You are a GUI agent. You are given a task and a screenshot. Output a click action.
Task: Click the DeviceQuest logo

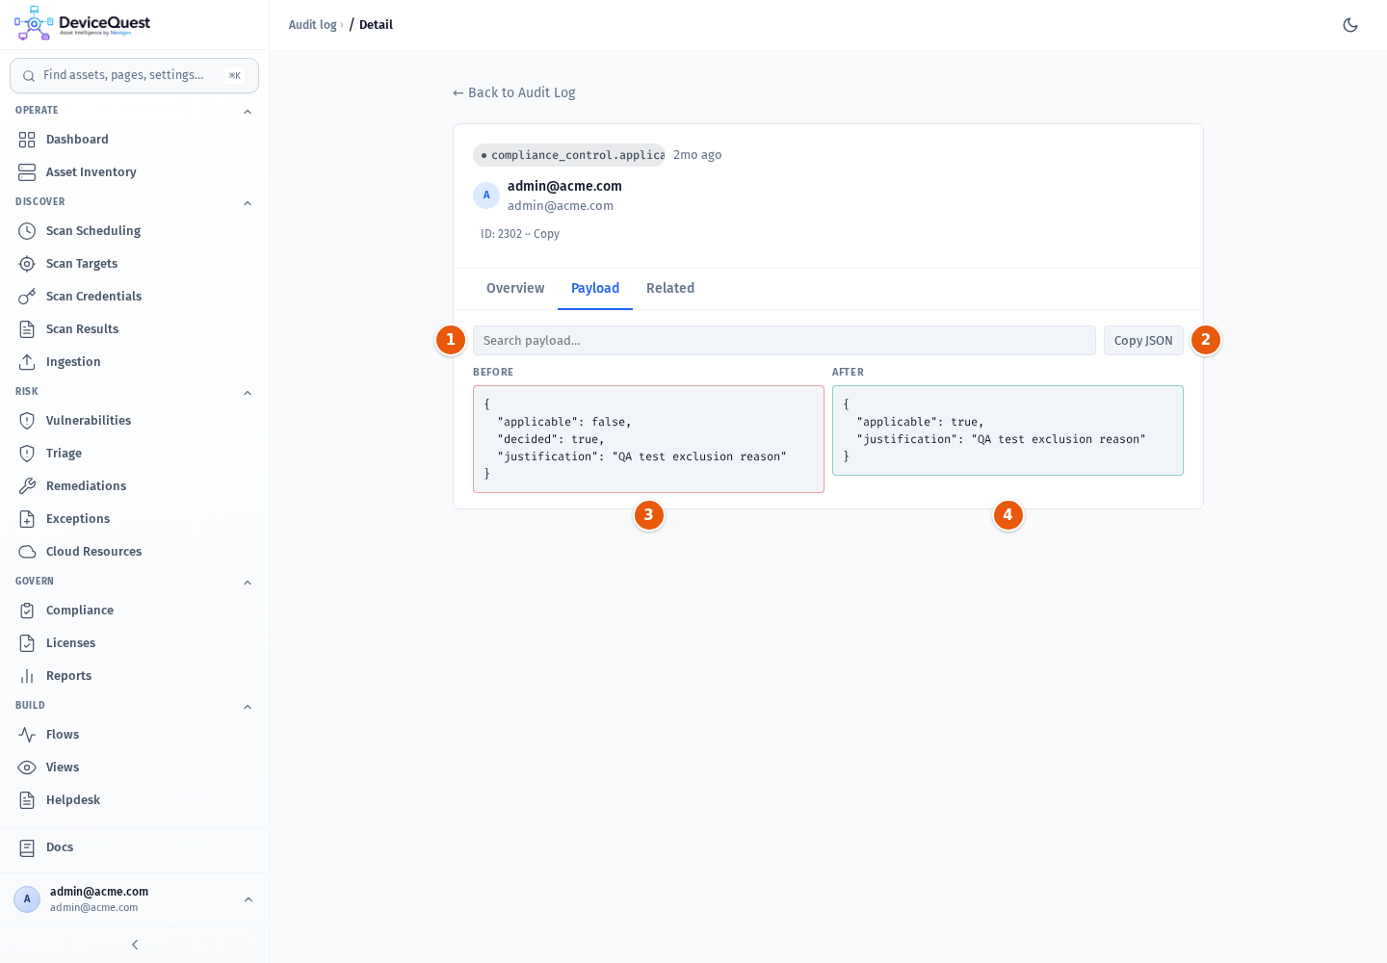pyautogui.click(x=83, y=24)
